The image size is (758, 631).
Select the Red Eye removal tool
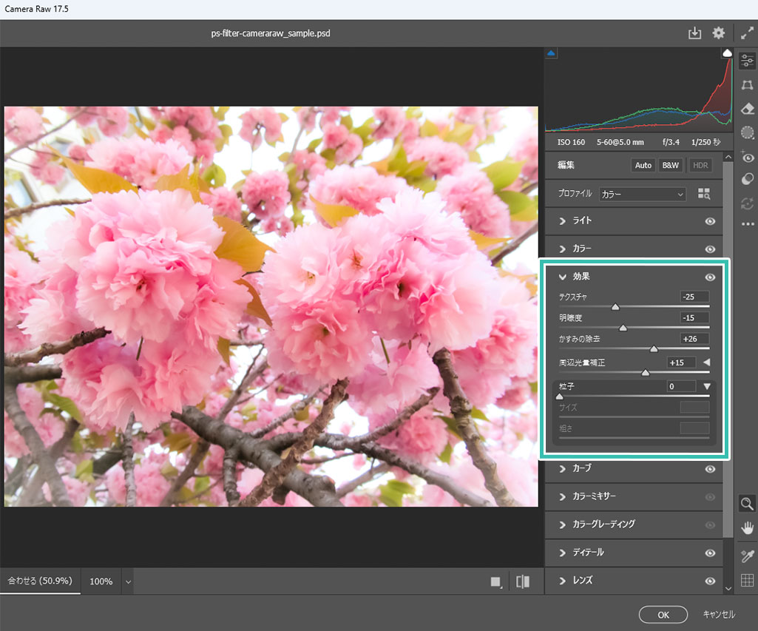coord(747,157)
